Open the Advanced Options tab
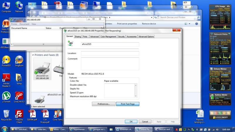This screenshot has width=235, height=132. tap(146, 36)
